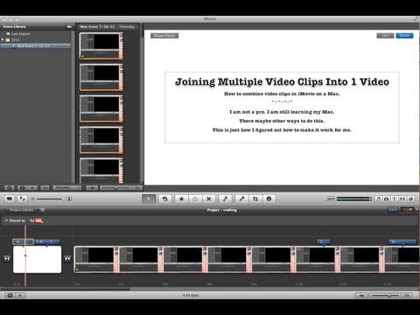Open the camera import button

pyautogui.click(x=10, y=199)
